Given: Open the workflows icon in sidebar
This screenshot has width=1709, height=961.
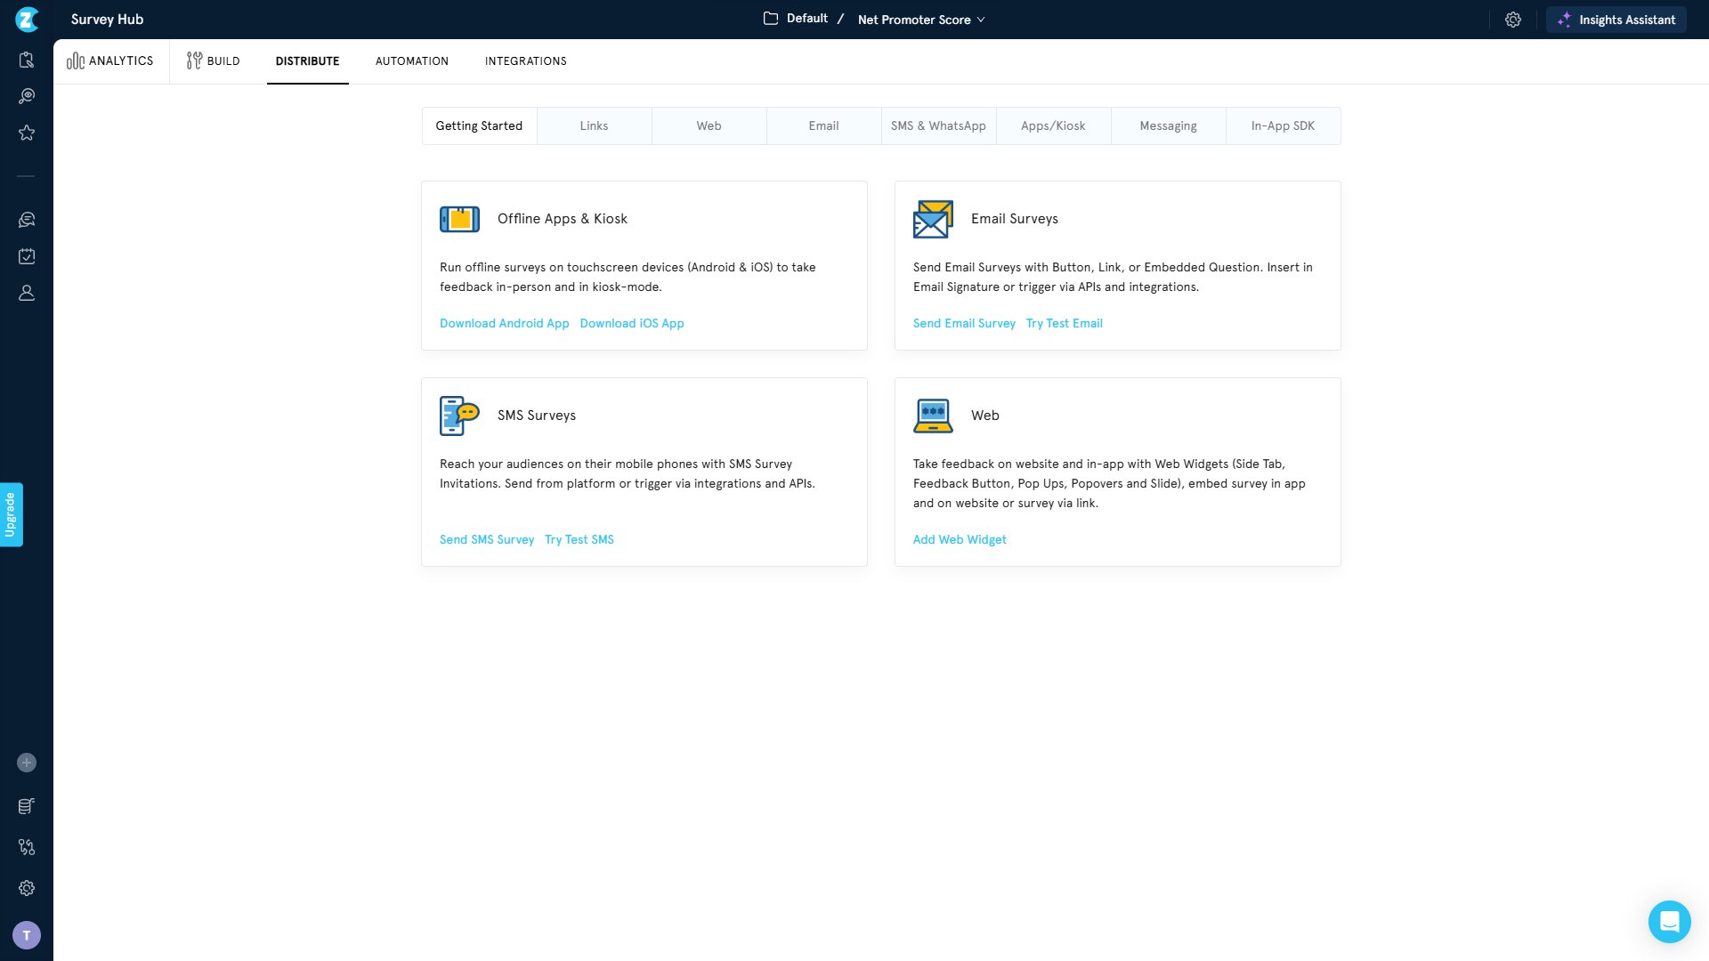Looking at the screenshot, I should [27, 847].
